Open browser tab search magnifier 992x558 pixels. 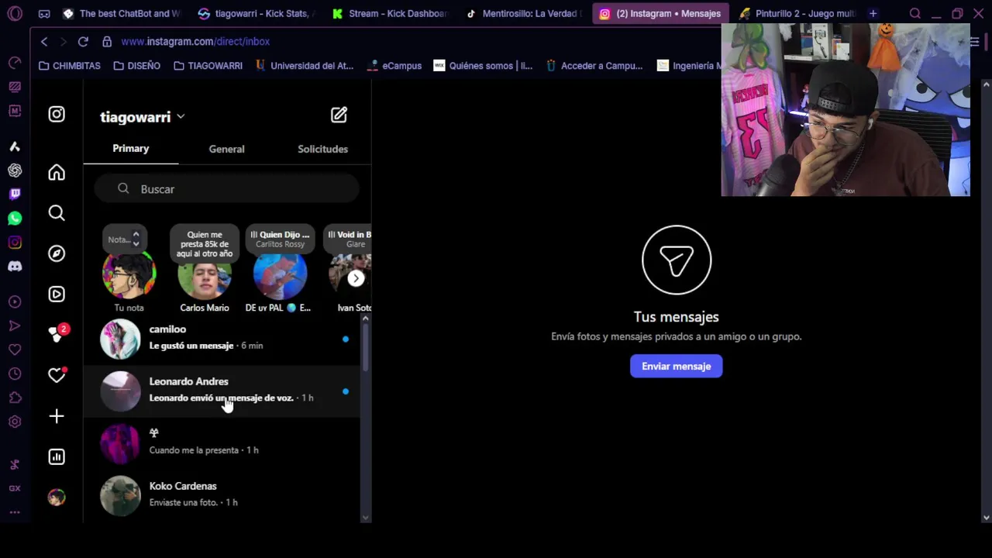915,13
